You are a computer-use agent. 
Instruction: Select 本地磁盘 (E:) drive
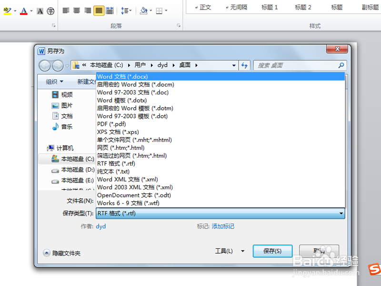pos(73,180)
